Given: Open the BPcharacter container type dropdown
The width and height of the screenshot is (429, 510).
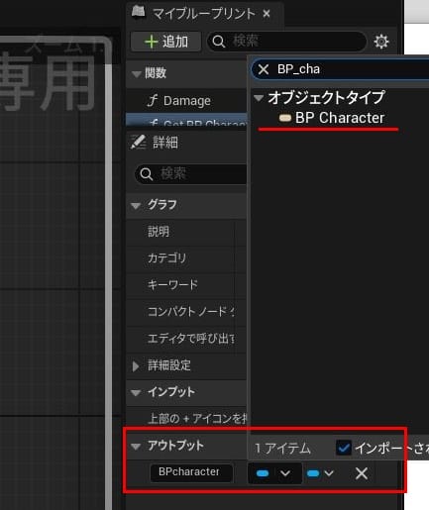Looking at the screenshot, I should click(320, 473).
